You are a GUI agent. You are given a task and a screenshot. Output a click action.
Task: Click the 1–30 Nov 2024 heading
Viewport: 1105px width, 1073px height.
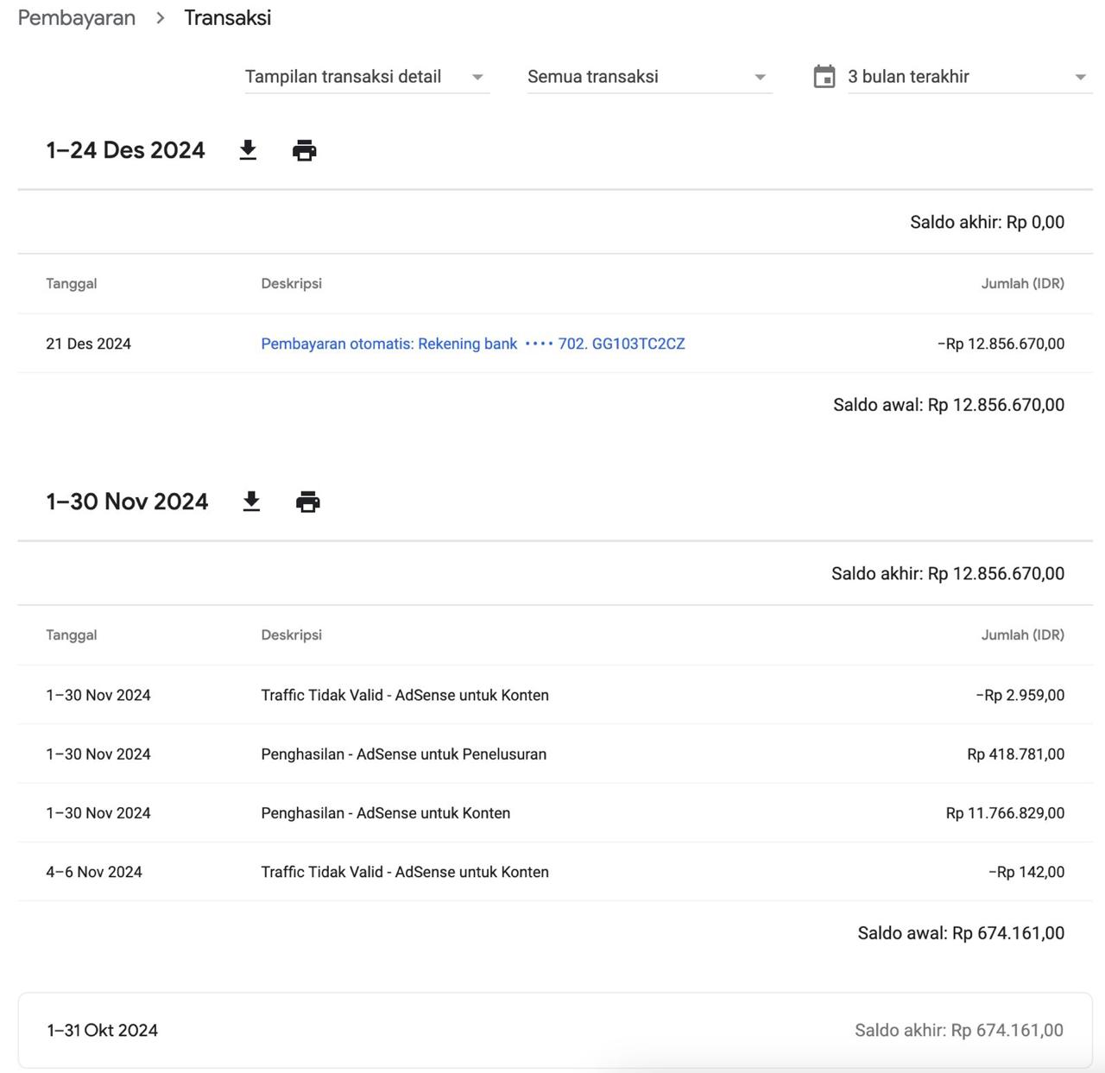coord(127,502)
